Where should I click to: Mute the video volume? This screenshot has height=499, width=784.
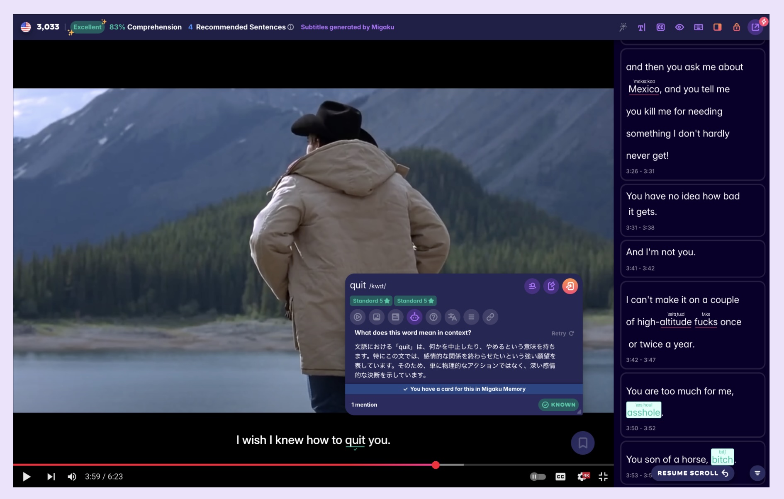[x=72, y=477]
